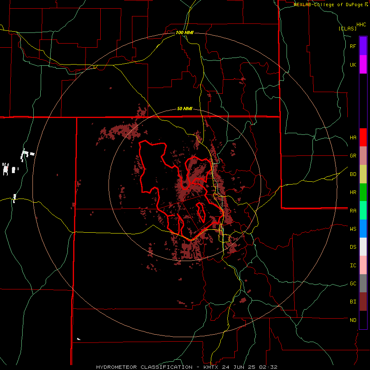The image size is (370, 370).
Task: Click the ND legend label
Action: coord(353,320)
